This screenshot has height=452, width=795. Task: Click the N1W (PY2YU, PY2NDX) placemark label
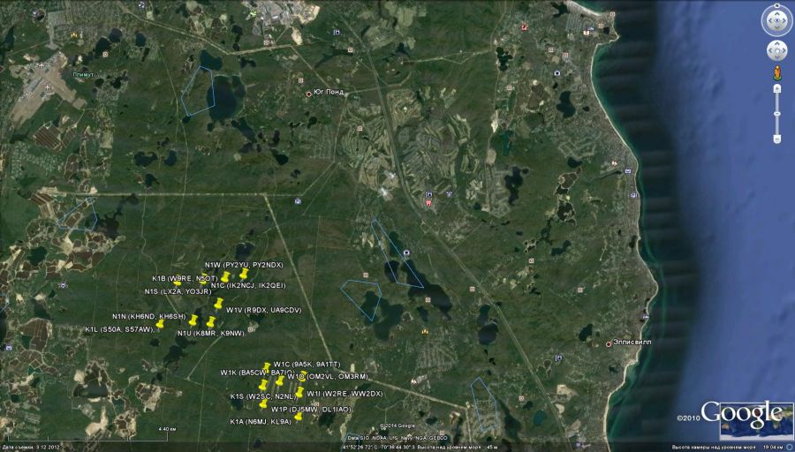pyautogui.click(x=244, y=265)
